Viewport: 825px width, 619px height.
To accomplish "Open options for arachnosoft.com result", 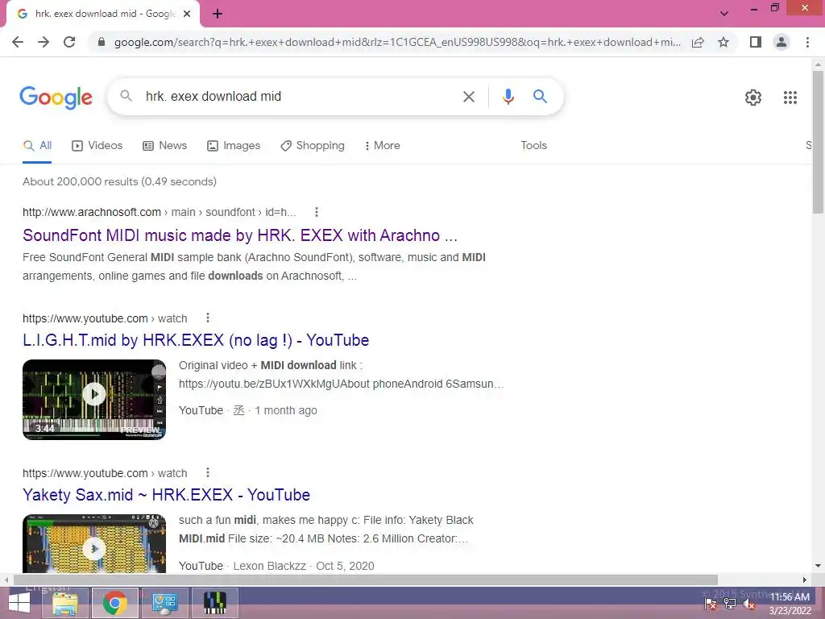I will 316,212.
